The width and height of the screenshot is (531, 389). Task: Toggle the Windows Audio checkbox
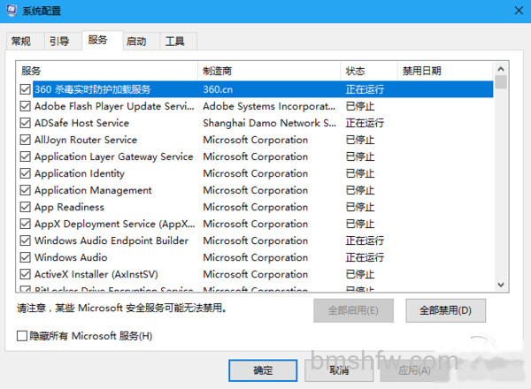click(x=25, y=257)
